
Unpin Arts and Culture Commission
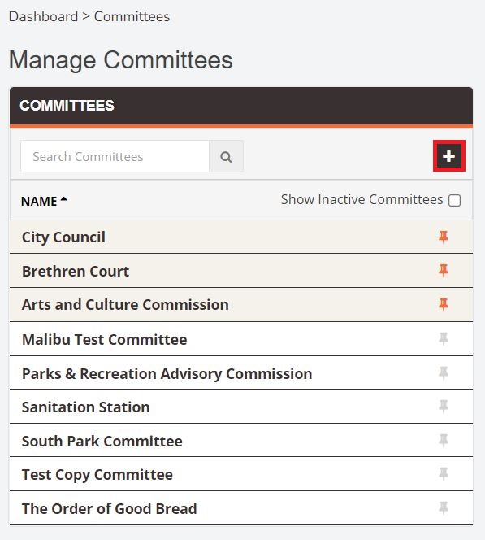pos(444,305)
